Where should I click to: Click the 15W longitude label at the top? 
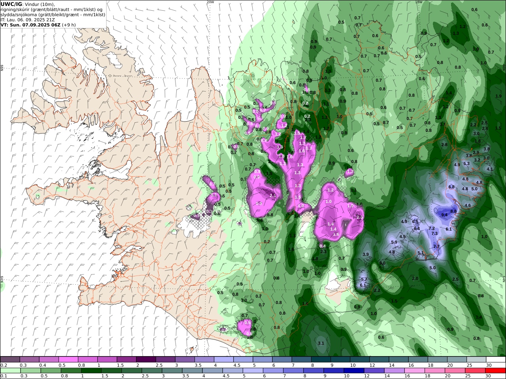[x=419, y=2]
